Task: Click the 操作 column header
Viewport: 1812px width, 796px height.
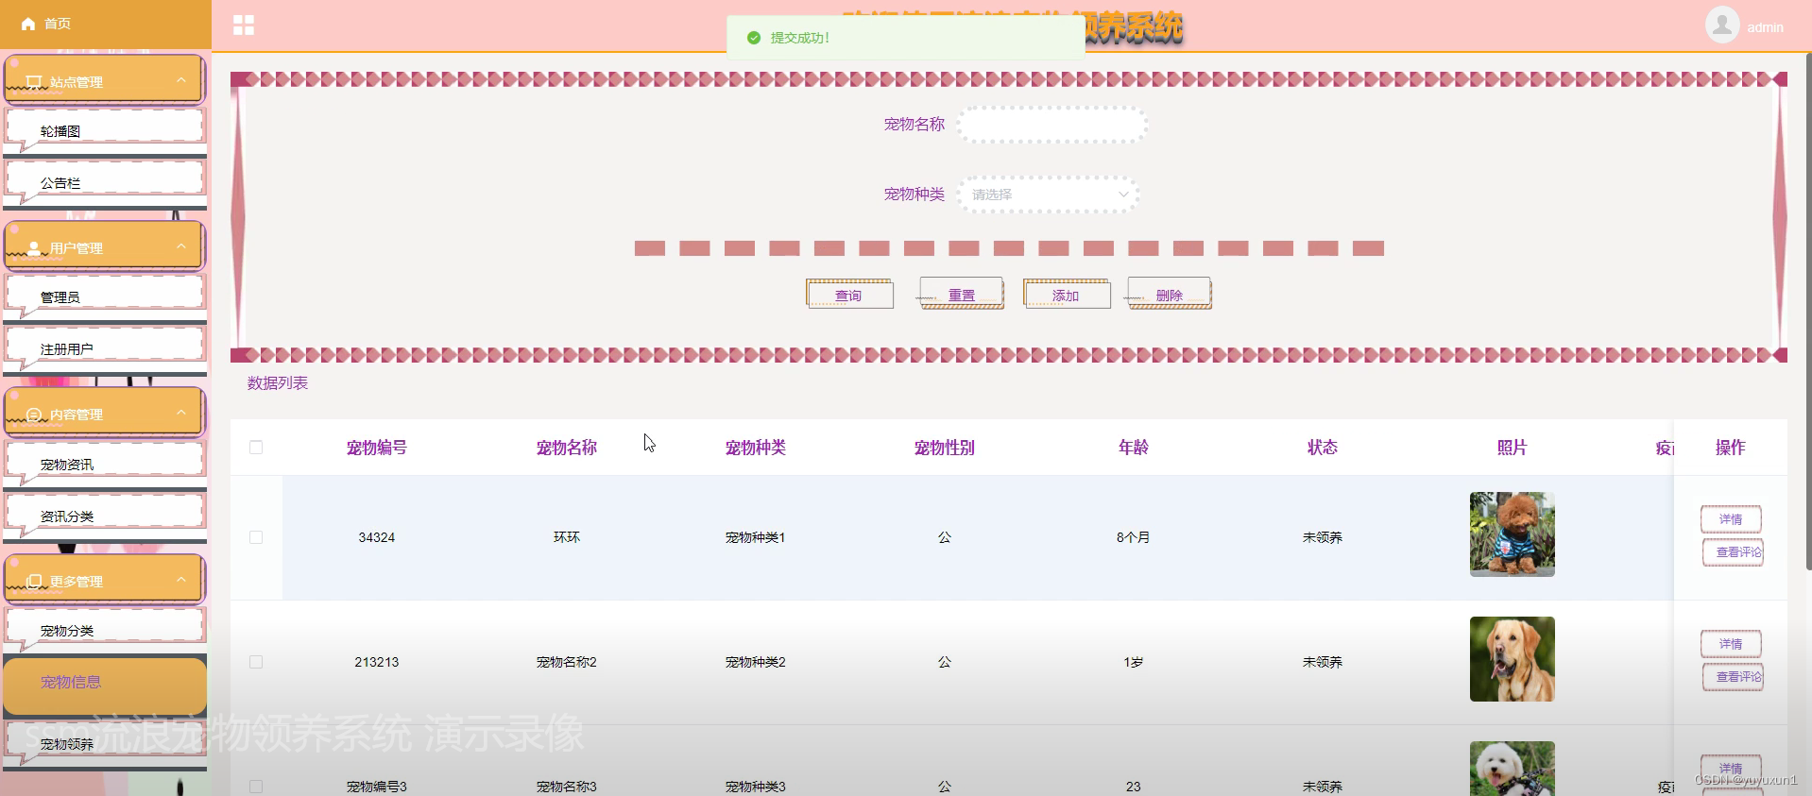Action: coord(1731,448)
